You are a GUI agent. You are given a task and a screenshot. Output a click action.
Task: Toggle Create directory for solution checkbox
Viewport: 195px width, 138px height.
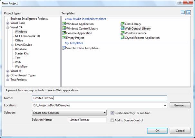pyautogui.click(x=112, y=113)
